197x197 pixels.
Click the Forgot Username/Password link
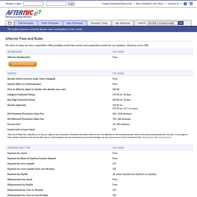click(x=117, y=4)
